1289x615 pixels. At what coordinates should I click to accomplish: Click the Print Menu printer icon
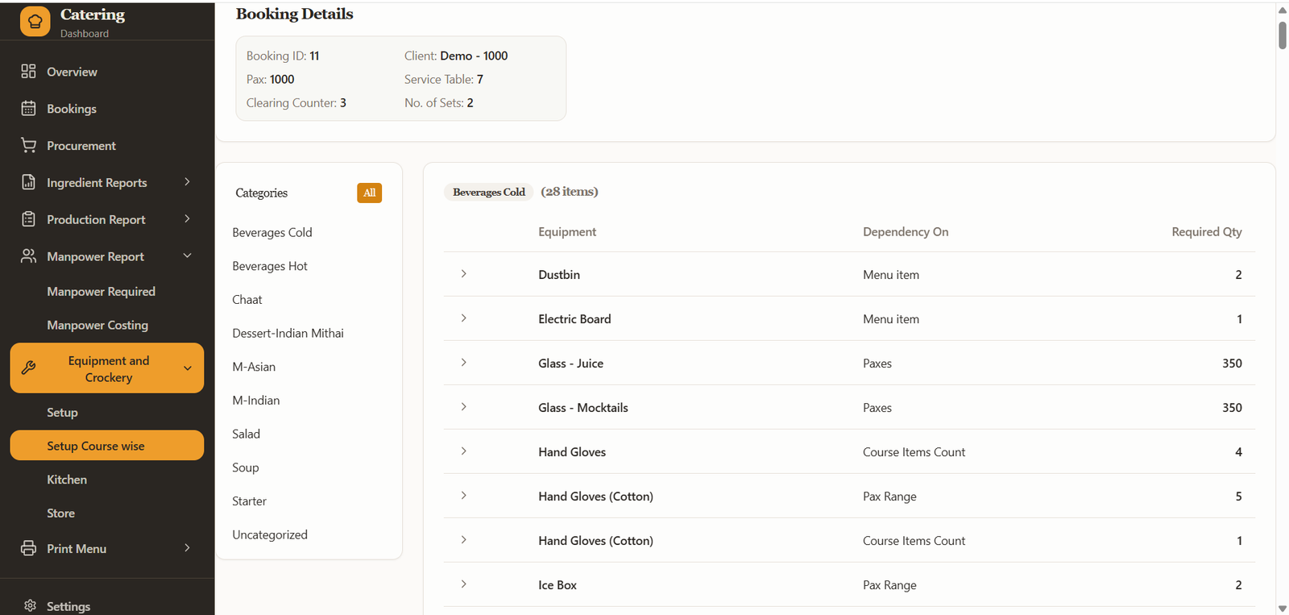(29, 548)
